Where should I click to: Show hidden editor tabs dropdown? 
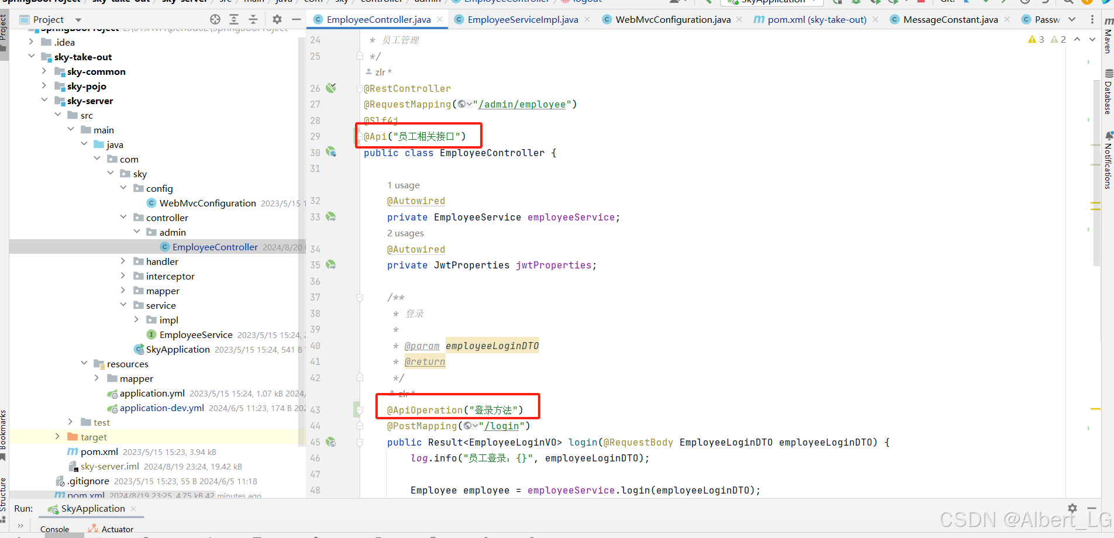click(x=1072, y=19)
